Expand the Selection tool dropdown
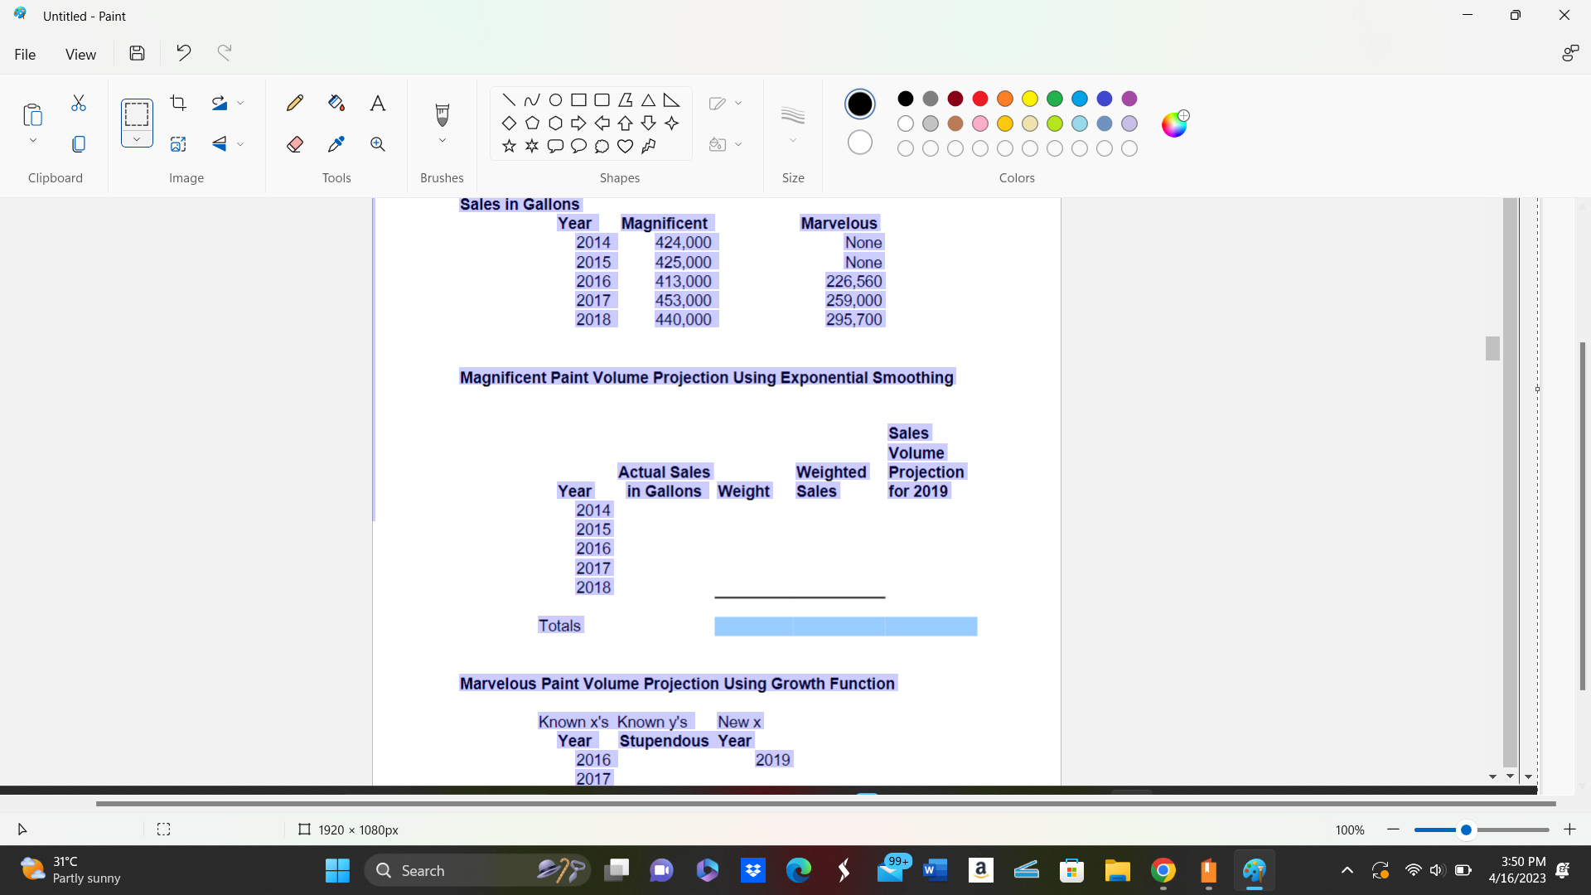This screenshot has width=1591, height=895. 137,139
